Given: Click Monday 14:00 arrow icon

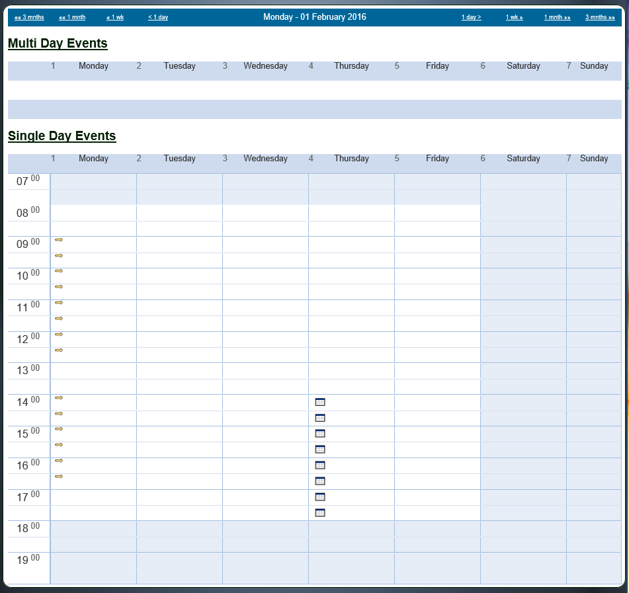Looking at the screenshot, I should point(59,398).
